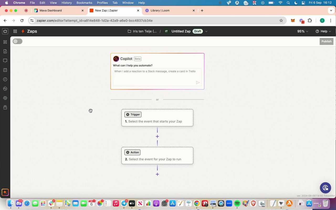Open the status activity sidebar icon
336x210 pixels.
[5, 89]
